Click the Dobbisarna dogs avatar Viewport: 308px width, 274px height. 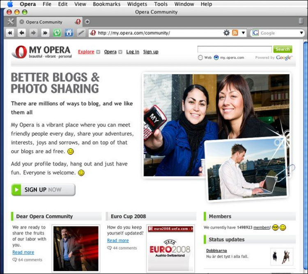click(x=282, y=256)
